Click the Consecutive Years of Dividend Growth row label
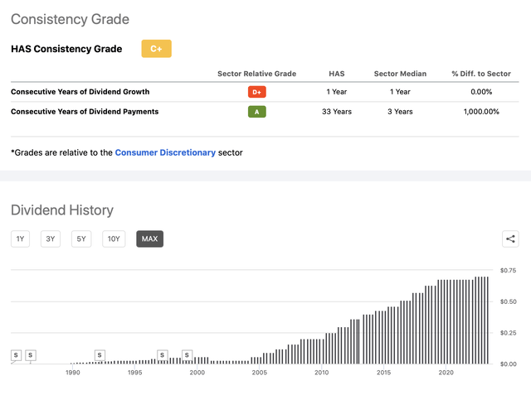The image size is (531, 395). coord(80,92)
